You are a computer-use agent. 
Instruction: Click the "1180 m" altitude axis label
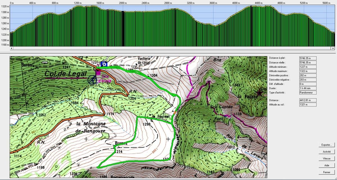[x=5, y=45]
